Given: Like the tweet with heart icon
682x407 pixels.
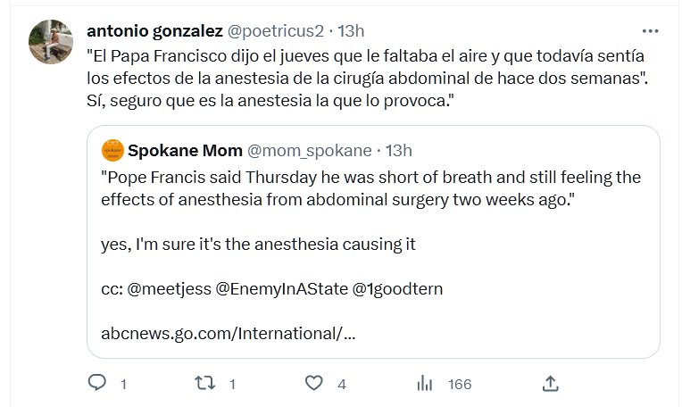Looking at the screenshot, I should (x=313, y=383).
